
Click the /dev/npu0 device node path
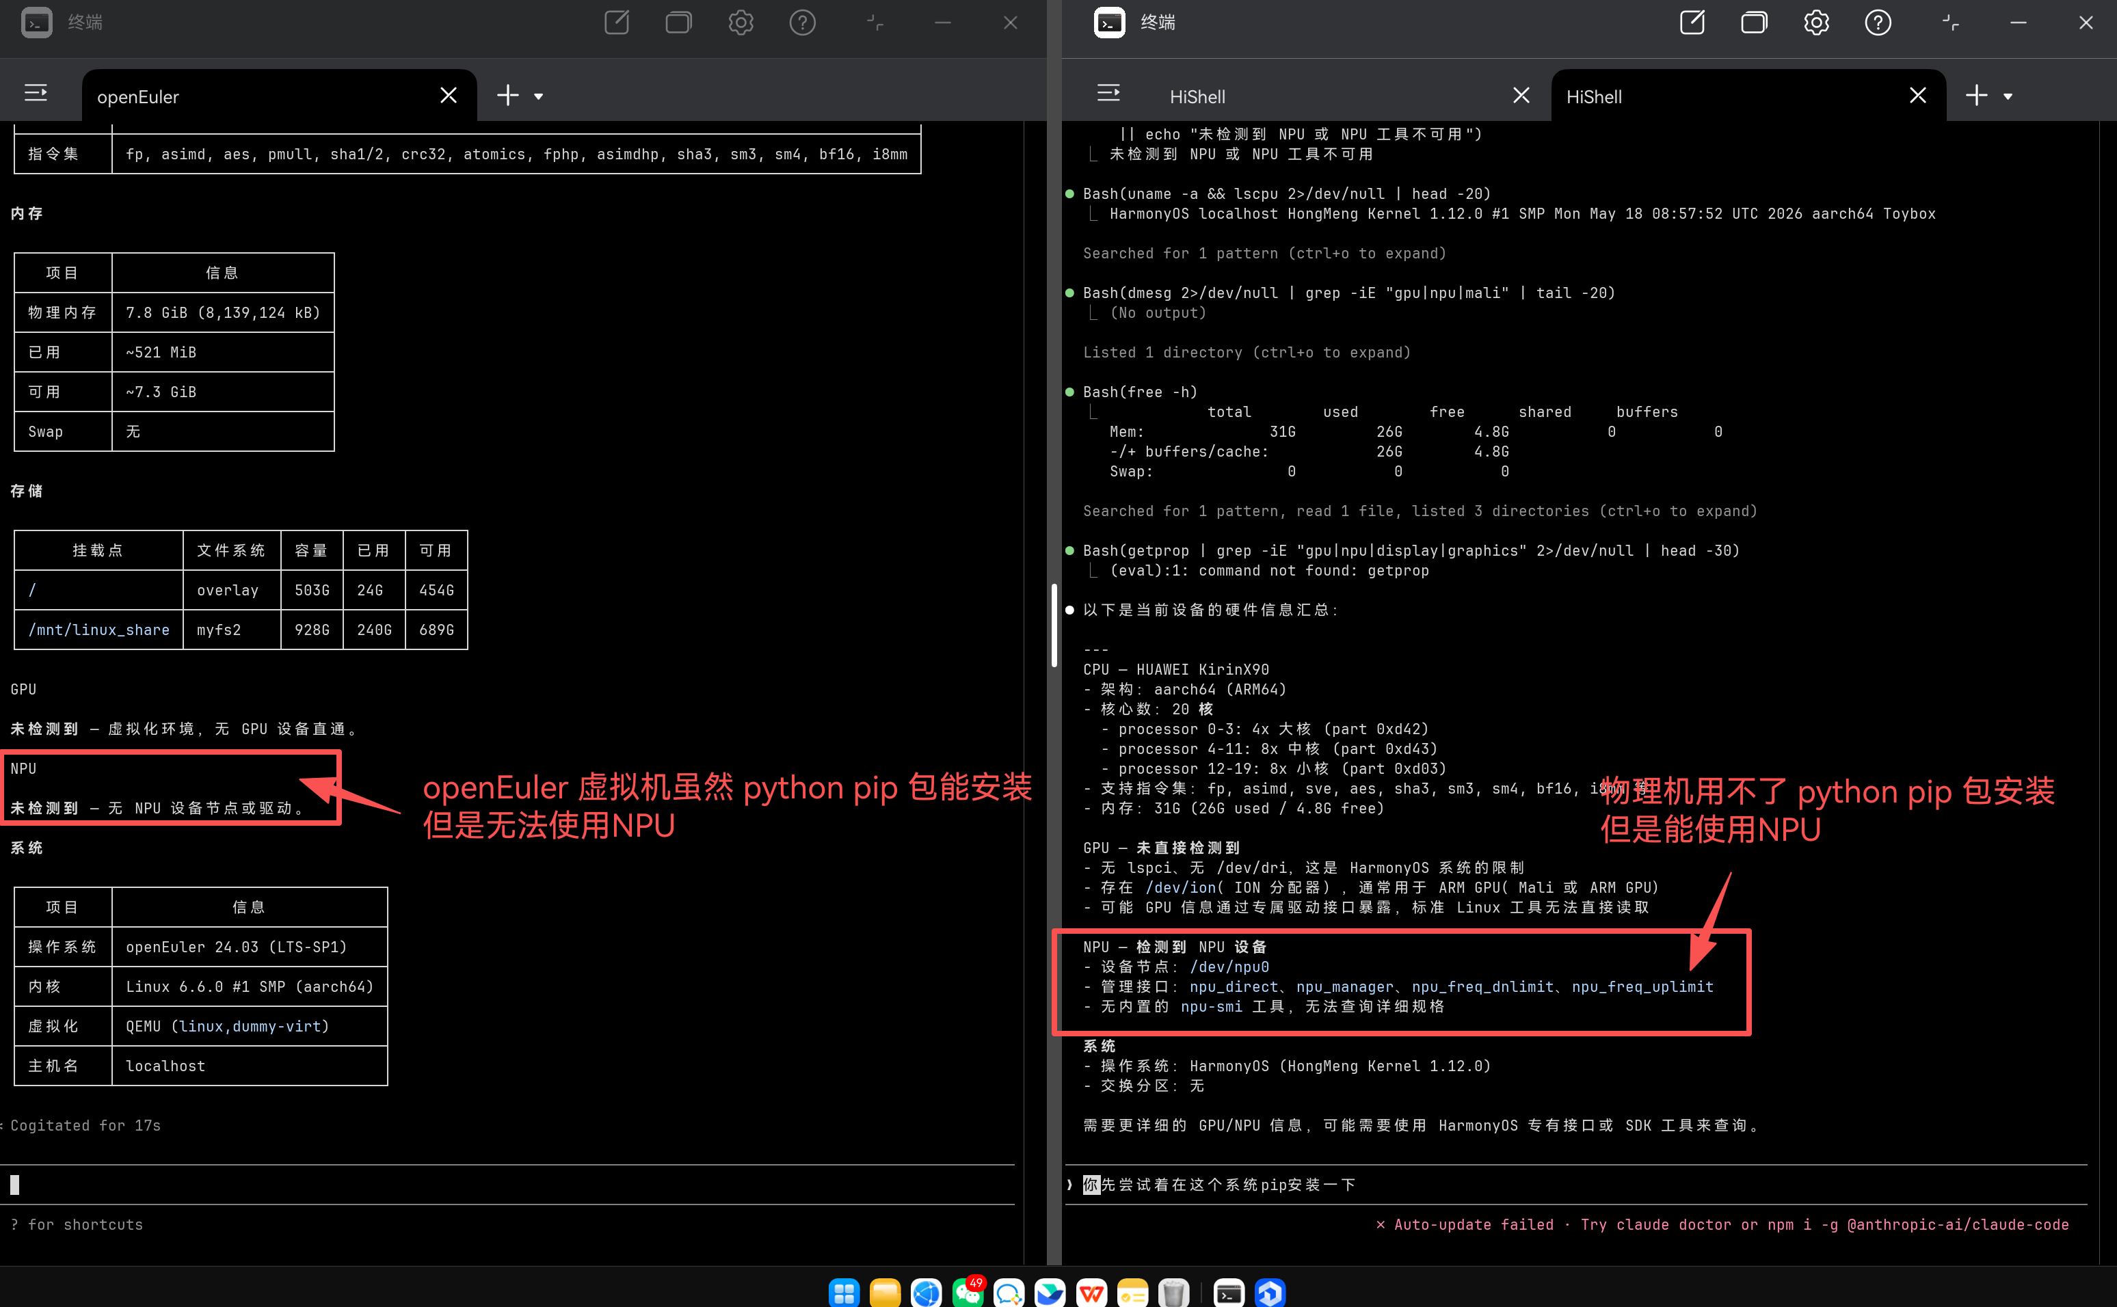(x=1229, y=967)
